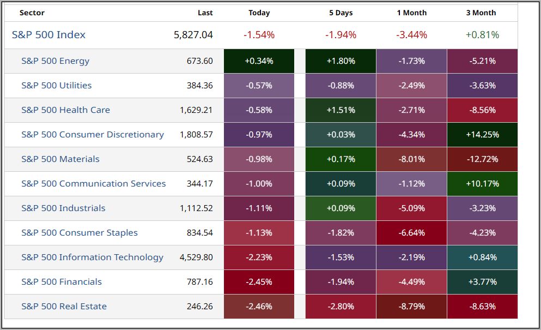Open S&P 500 Utilities sector
Screen dimensions: 541x330
pyautogui.click(x=56, y=86)
